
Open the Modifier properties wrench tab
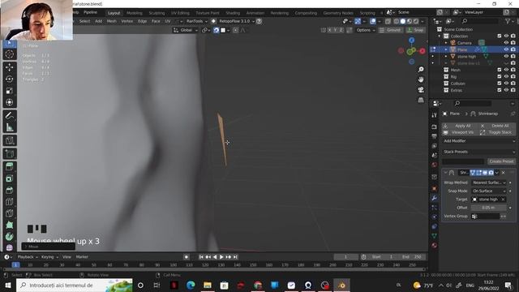[435, 198]
